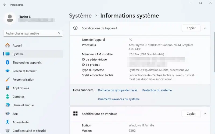Click the Bluetooth et appareils icon

tap(8, 62)
